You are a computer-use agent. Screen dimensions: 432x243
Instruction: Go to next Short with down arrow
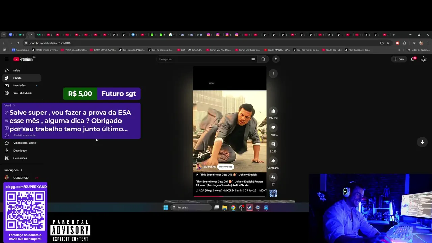click(x=422, y=142)
